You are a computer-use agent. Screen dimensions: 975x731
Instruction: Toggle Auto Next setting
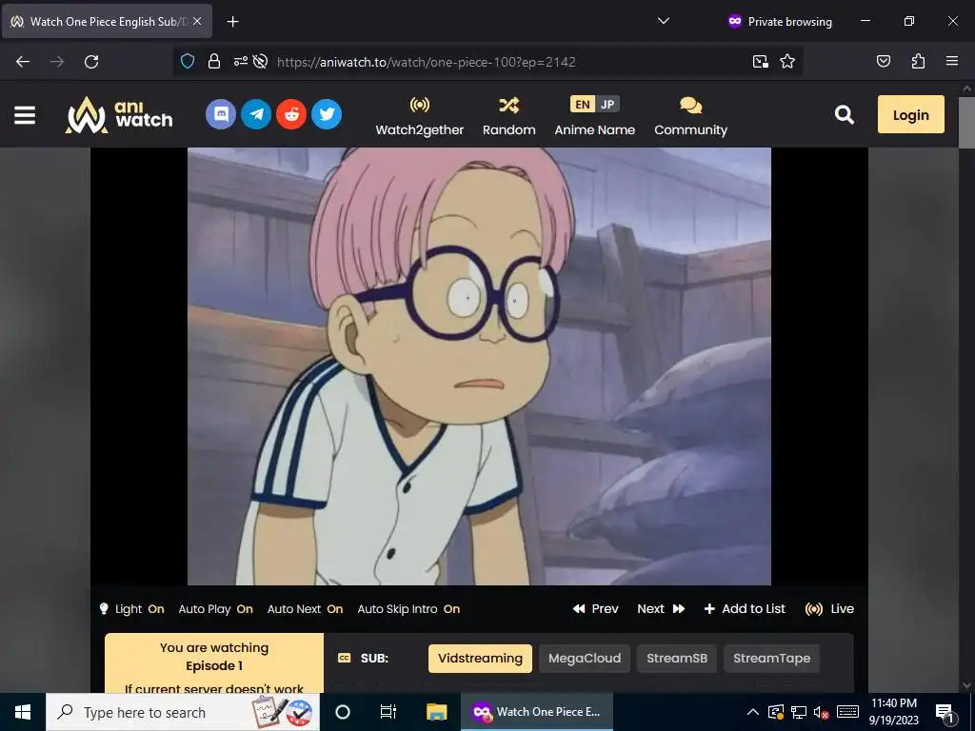(306, 609)
